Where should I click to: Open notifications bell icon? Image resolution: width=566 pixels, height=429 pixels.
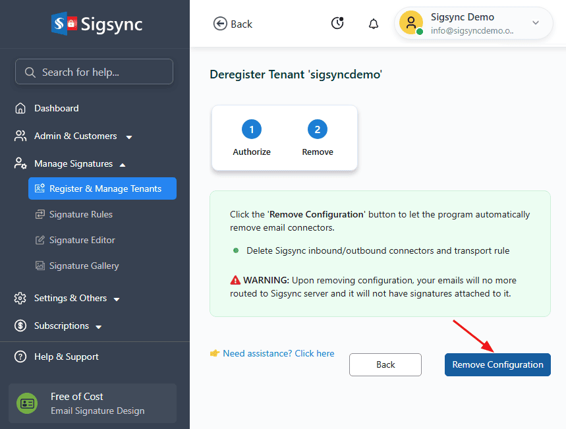coord(374,24)
